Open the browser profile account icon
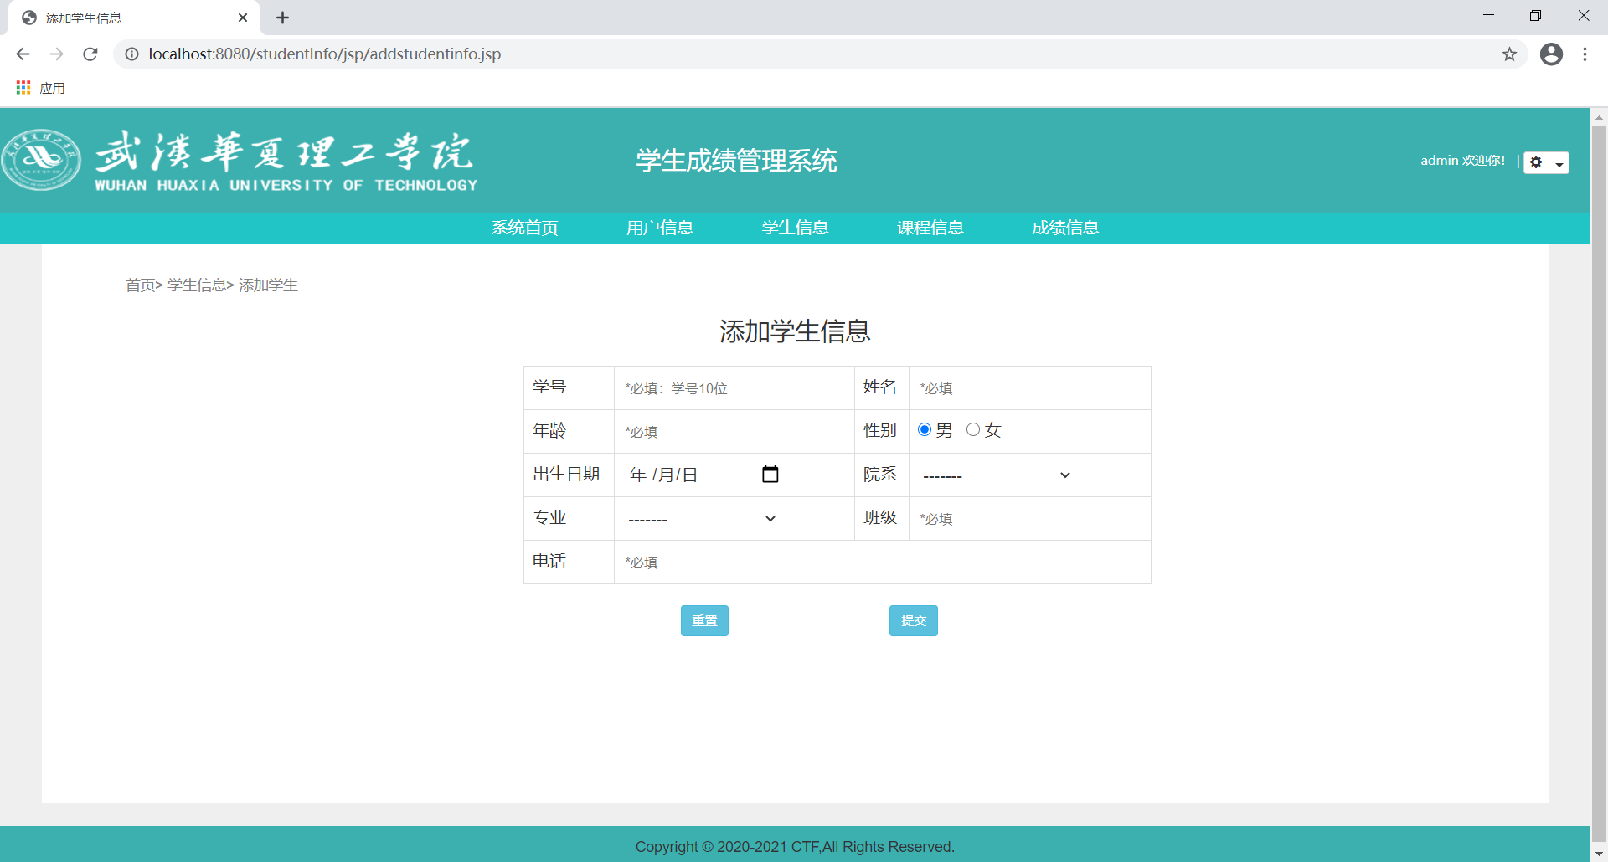 tap(1551, 54)
